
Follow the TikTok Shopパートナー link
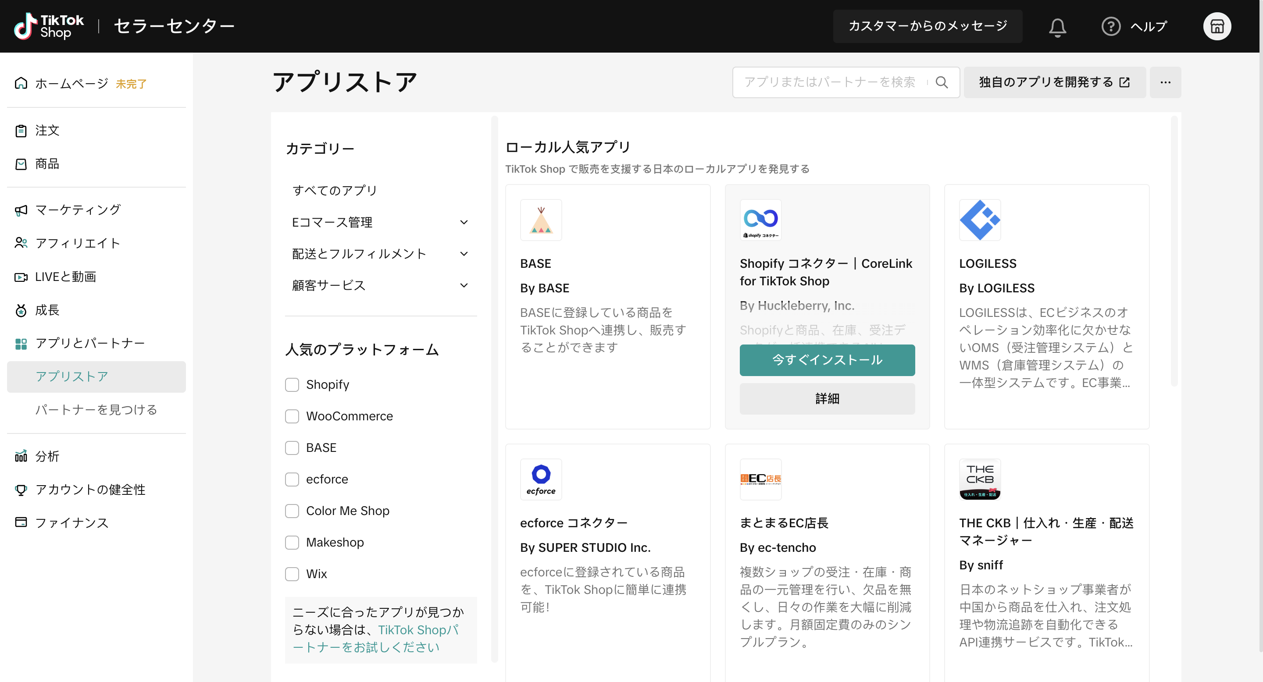click(375, 639)
